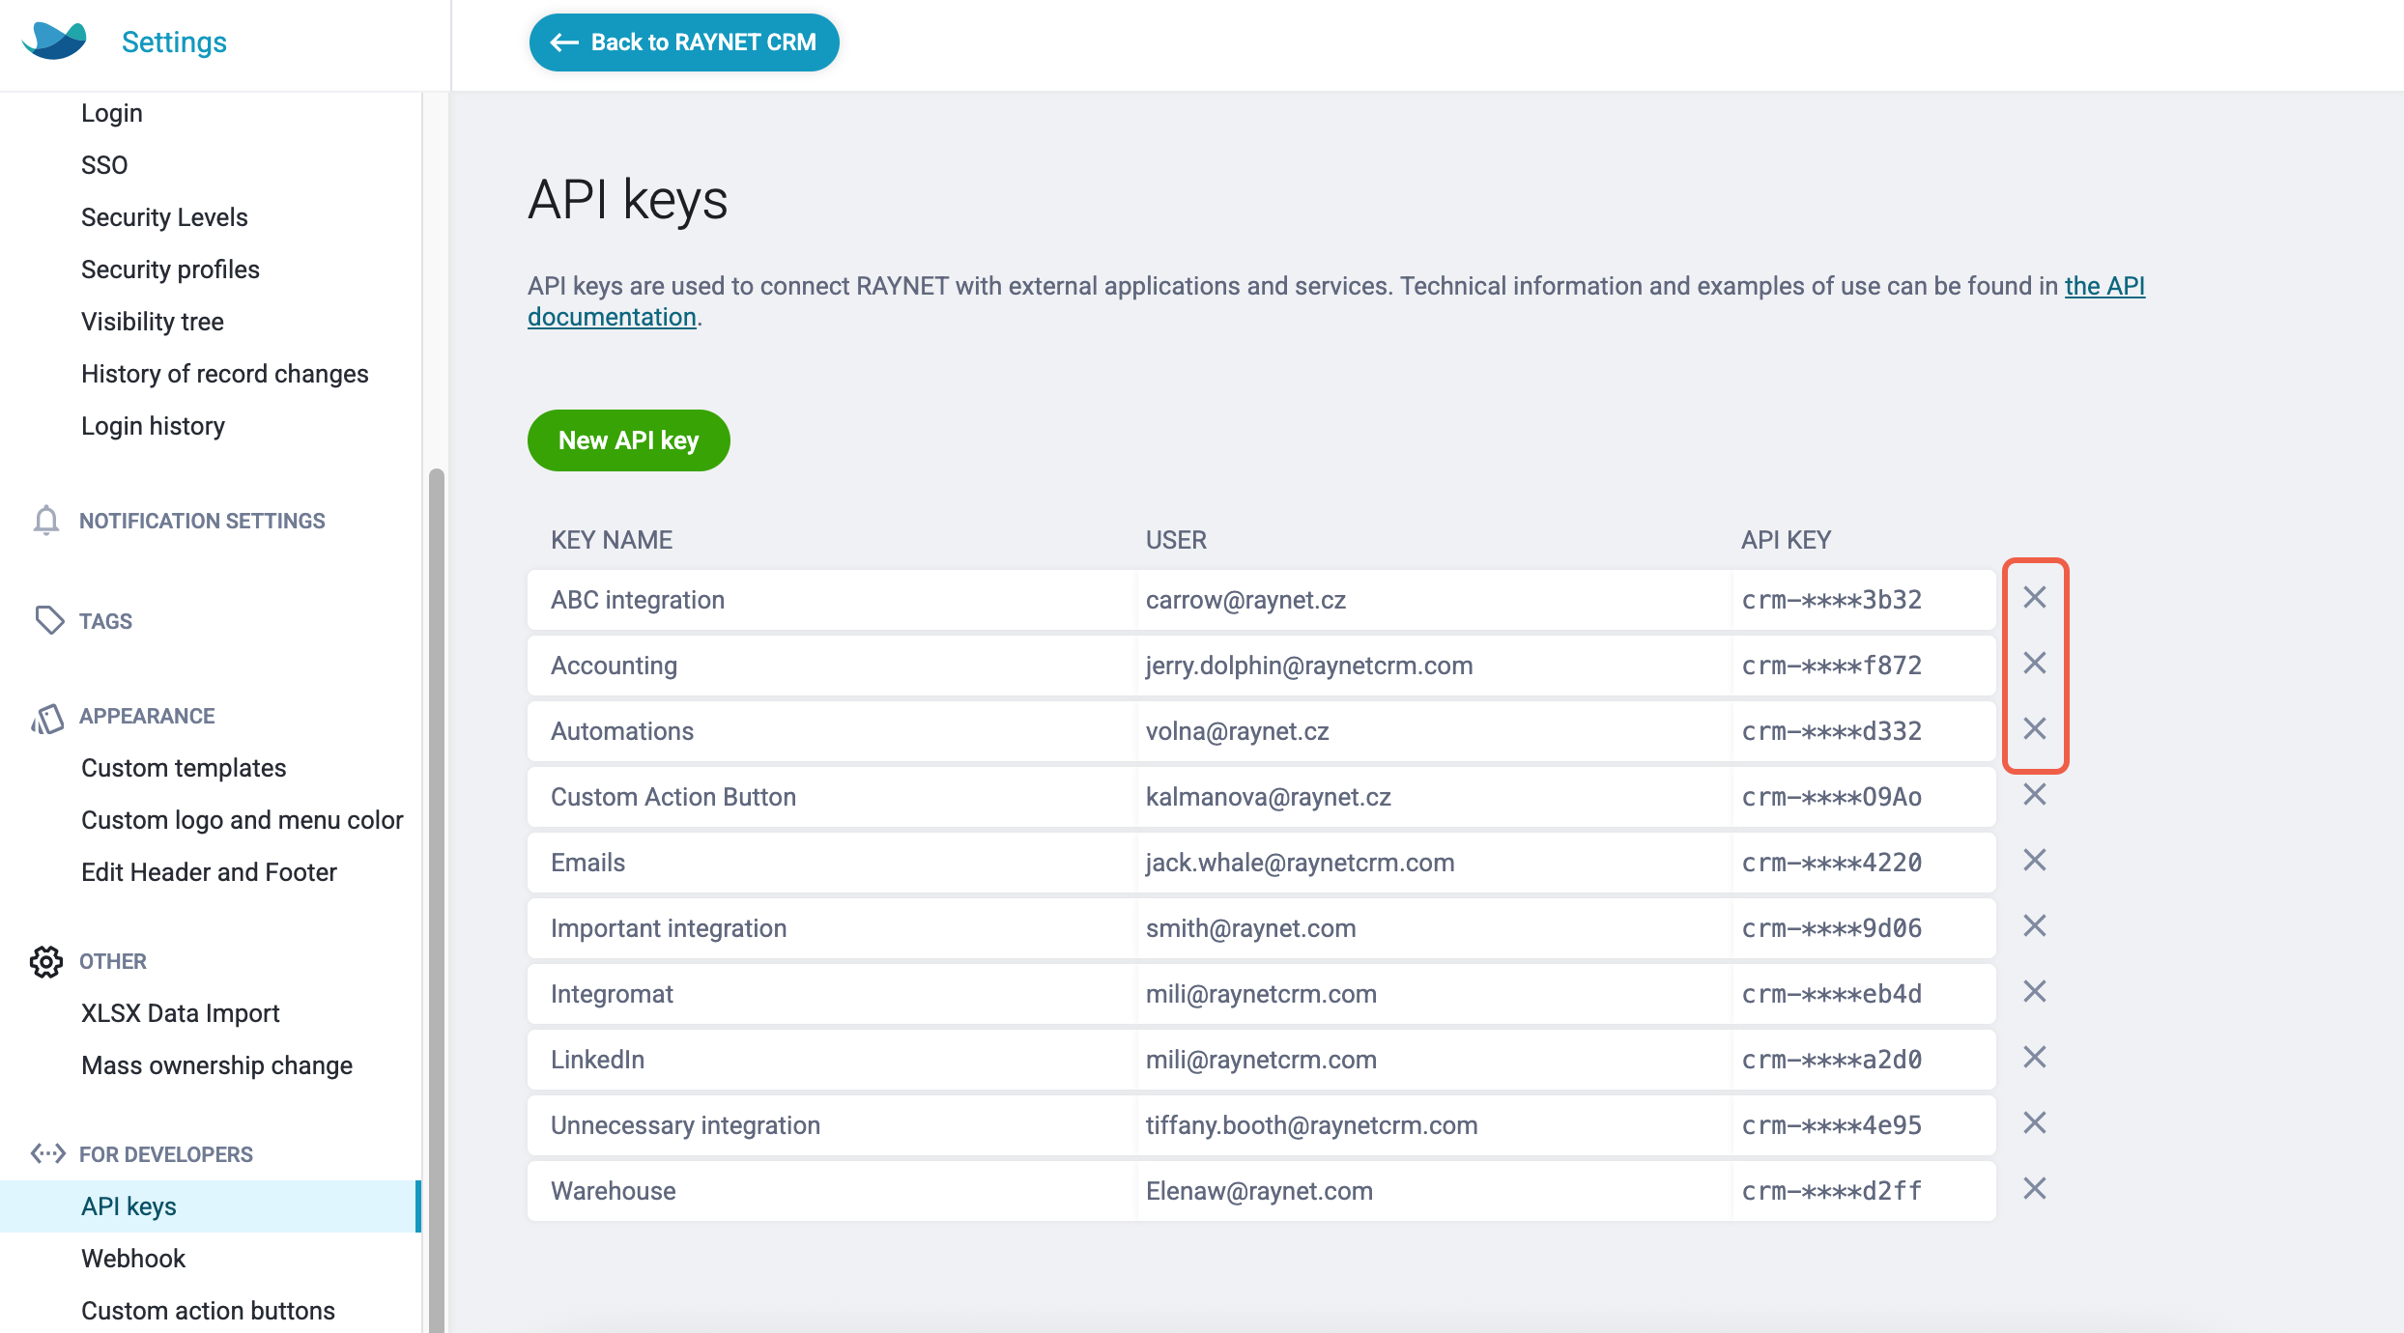The height and width of the screenshot is (1333, 2404).
Task: Open Login history
Action: coord(153,426)
